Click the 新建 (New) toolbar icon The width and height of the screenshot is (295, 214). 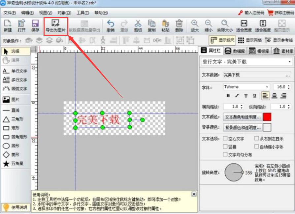pyautogui.click(x=8, y=26)
